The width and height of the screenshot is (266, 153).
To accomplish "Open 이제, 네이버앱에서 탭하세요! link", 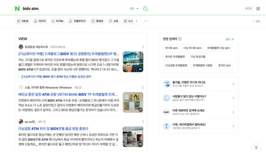I will pos(189,124).
